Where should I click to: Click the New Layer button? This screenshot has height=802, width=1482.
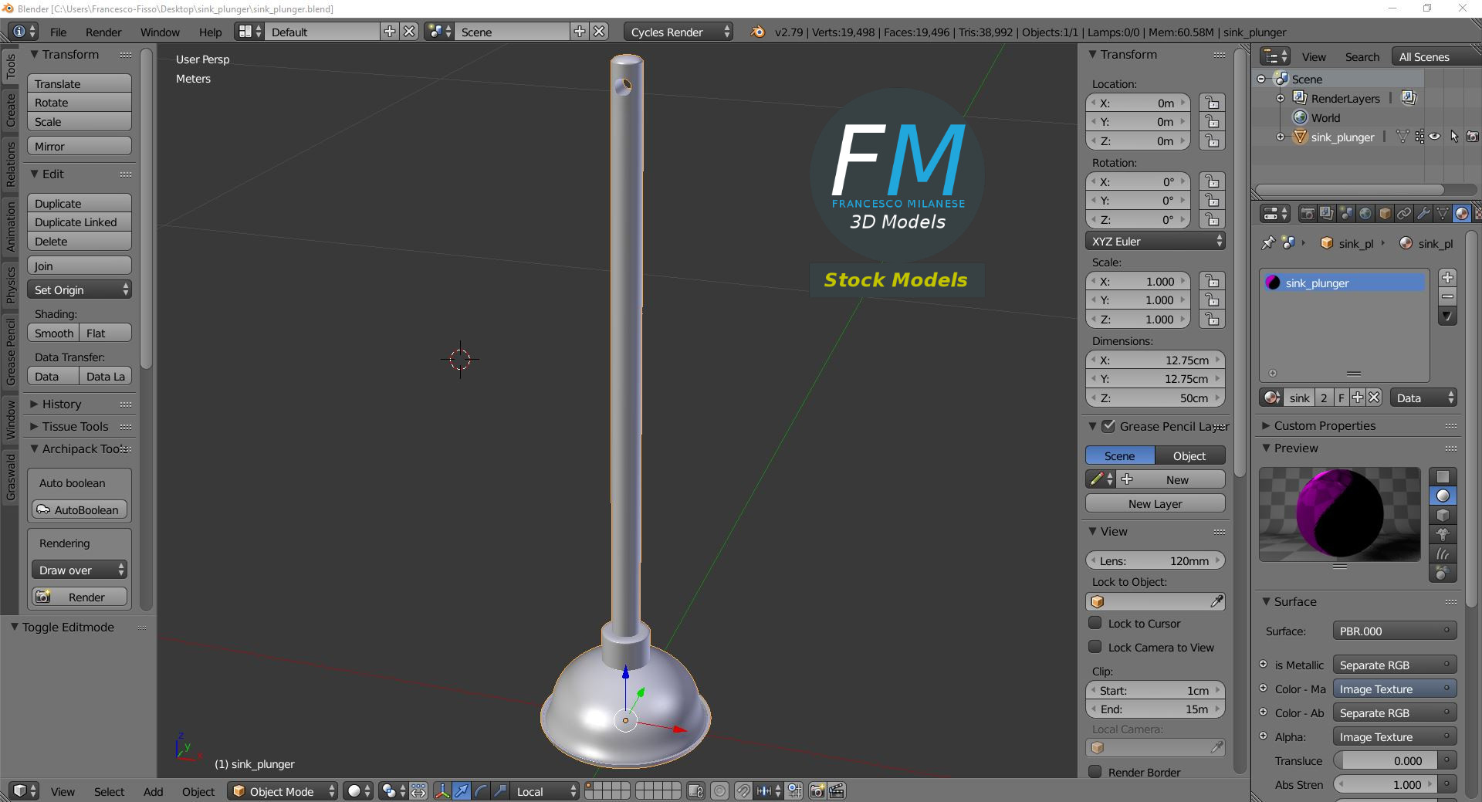(1155, 504)
